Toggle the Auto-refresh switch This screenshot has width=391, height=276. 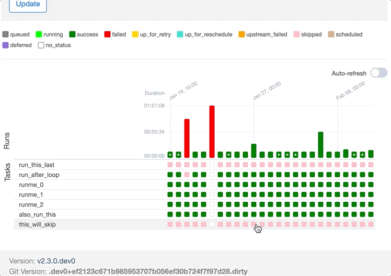coord(379,73)
